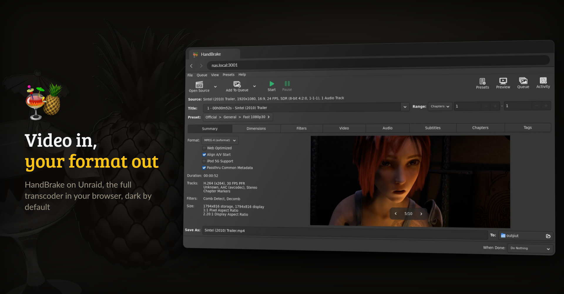Click the Fast 1080p30 preset selector button

pyautogui.click(x=238, y=117)
